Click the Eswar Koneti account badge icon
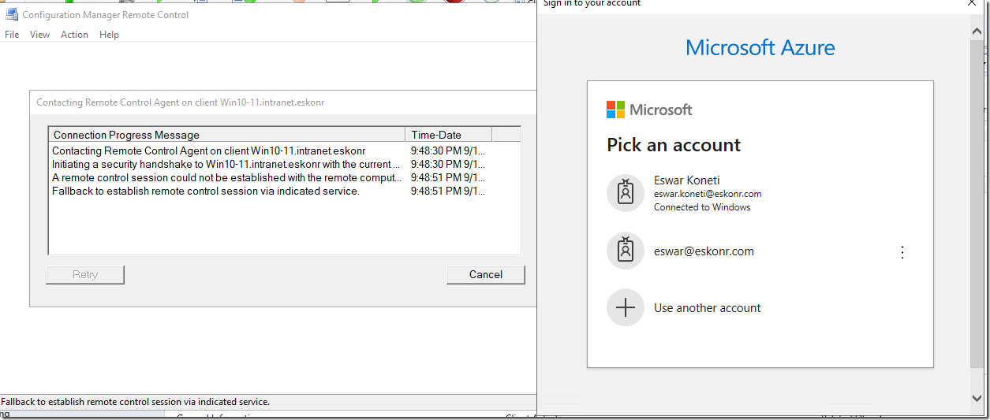Image resolution: width=990 pixels, height=420 pixels. point(626,193)
